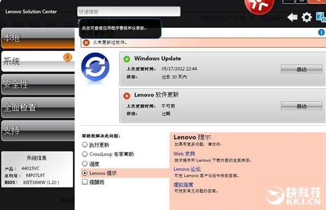
Task: Click 启动 for Windows Update
Action: [x=302, y=69]
